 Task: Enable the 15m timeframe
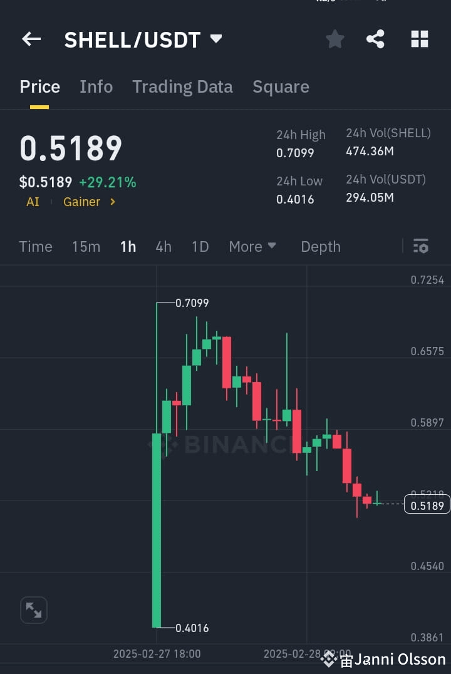[86, 246]
